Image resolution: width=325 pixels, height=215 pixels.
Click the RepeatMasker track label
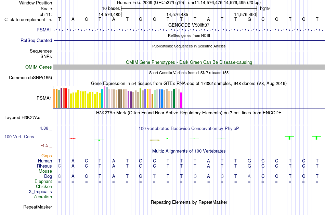[x=38, y=207]
